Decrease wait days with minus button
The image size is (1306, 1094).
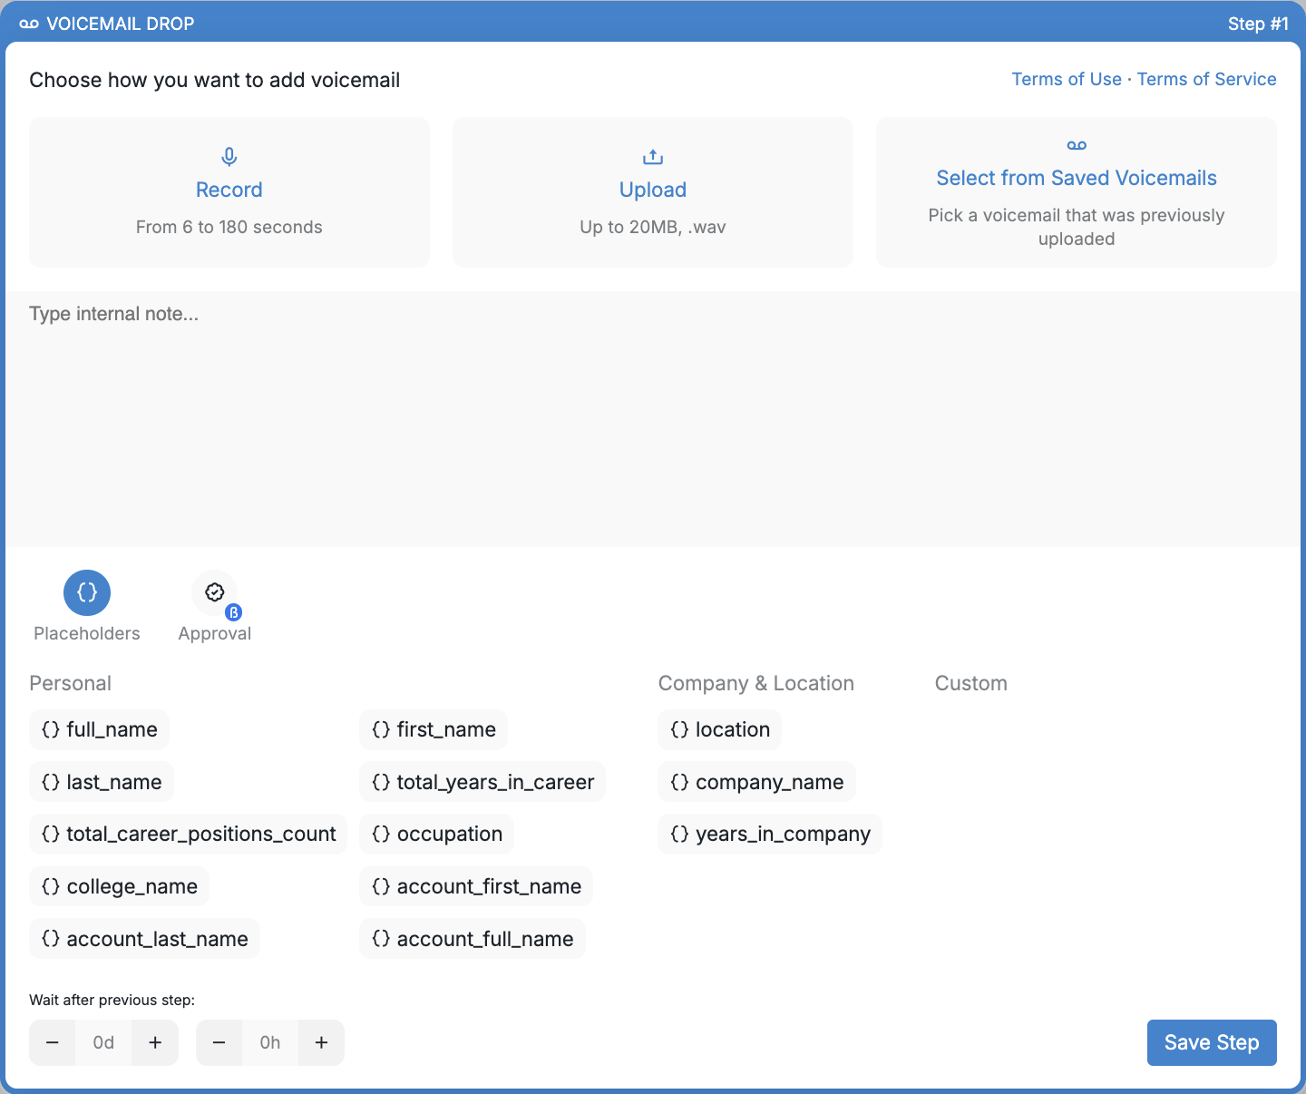point(53,1042)
